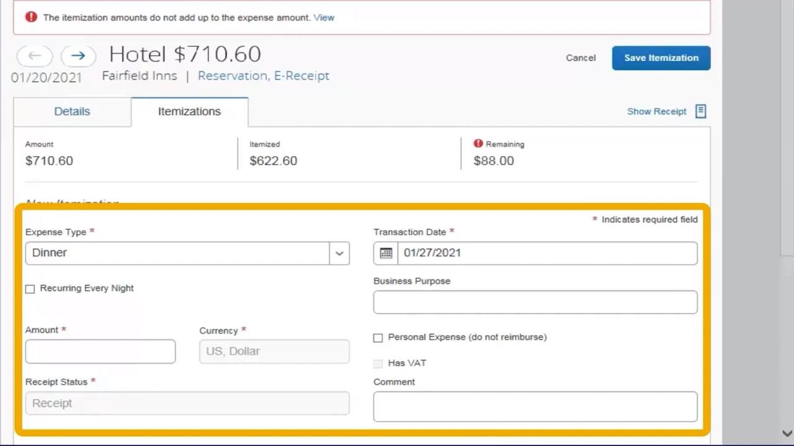Check Personal Expense (do not reimburse)
The image size is (794, 446).
click(378, 338)
